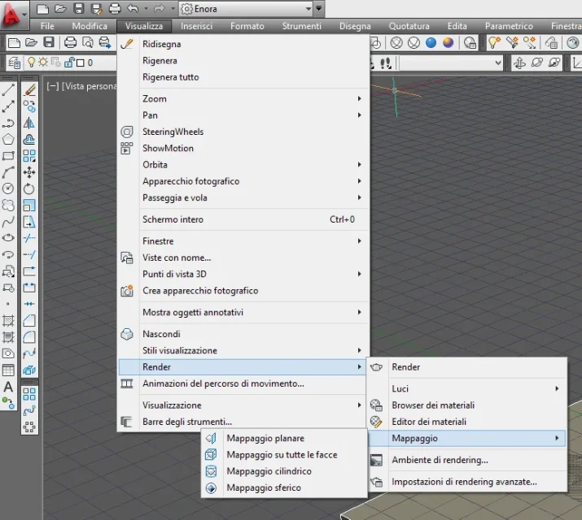This screenshot has width=582, height=520.
Task: Select the Line draw tool
Action: pos(9,89)
